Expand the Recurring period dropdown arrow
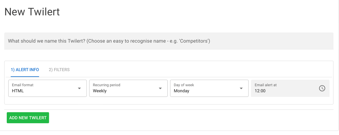 160,88
